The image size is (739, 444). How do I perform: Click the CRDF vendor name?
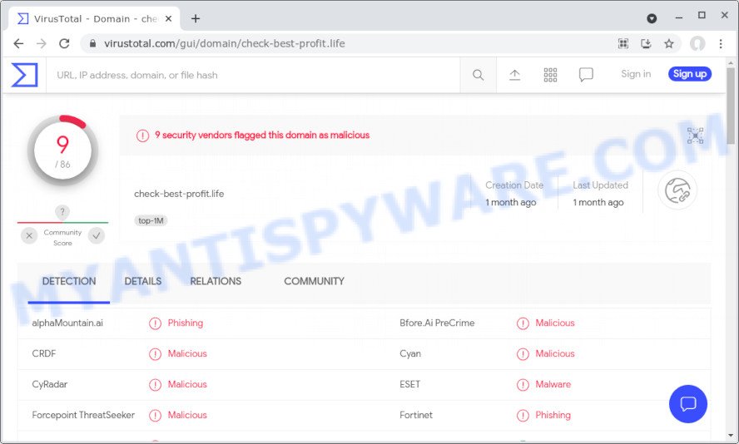coord(44,353)
